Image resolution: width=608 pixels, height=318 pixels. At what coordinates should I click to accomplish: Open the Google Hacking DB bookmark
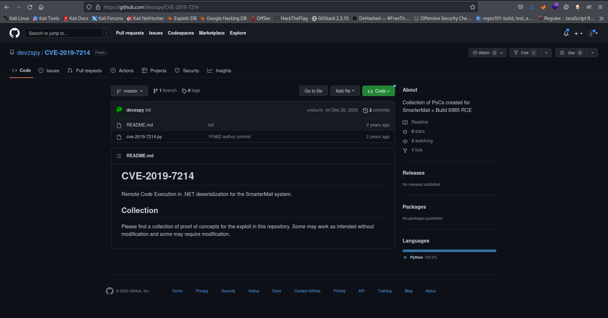tap(223, 18)
